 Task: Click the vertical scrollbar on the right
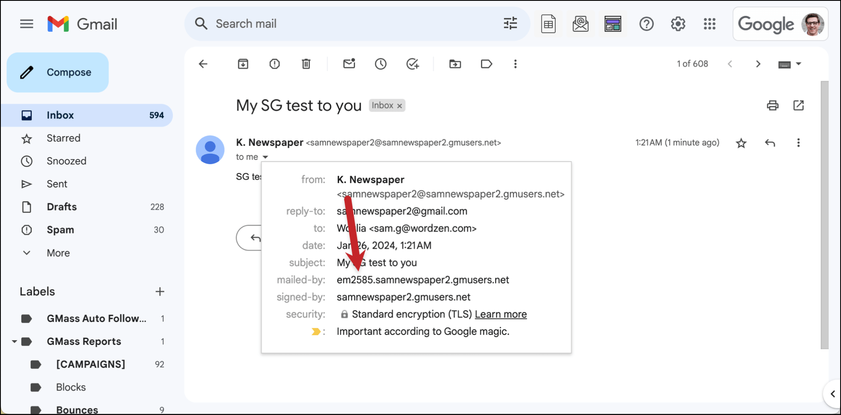[825, 214]
